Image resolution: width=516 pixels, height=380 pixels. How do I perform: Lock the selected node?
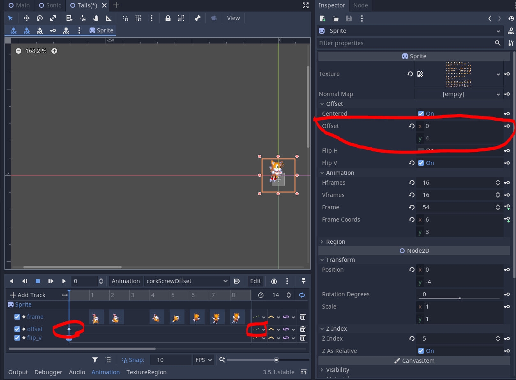tap(168, 18)
